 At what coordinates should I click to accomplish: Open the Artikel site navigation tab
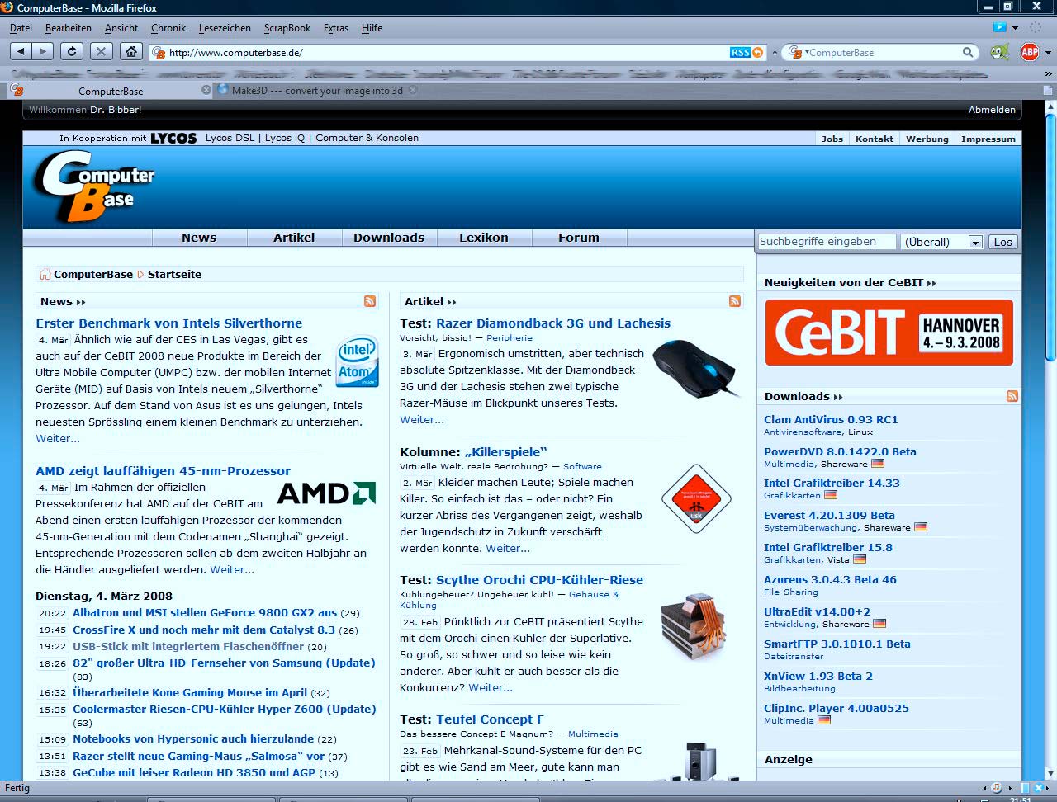294,238
